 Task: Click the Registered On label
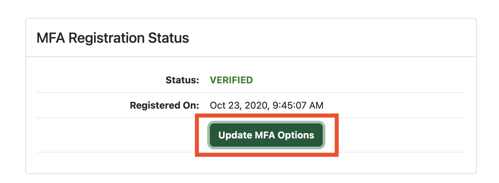pyautogui.click(x=164, y=105)
